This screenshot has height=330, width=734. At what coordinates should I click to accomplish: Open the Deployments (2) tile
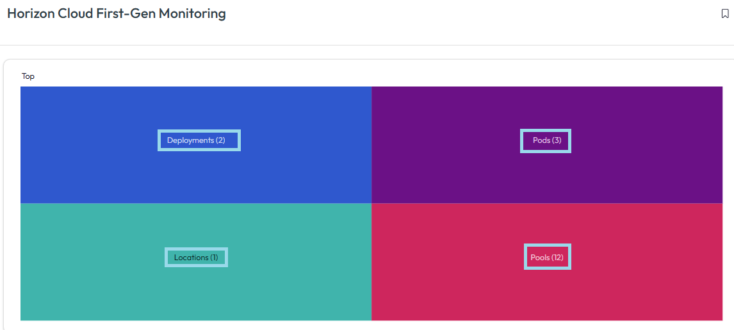click(196, 145)
